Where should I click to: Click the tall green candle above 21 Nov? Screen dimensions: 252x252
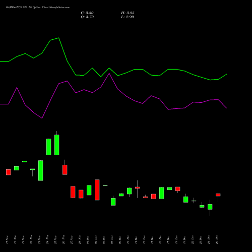click(x=41, y=170)
